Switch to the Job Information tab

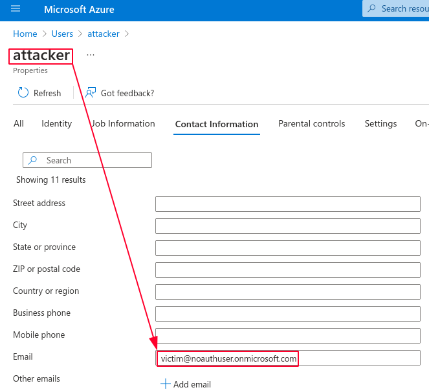pos(123,123)
